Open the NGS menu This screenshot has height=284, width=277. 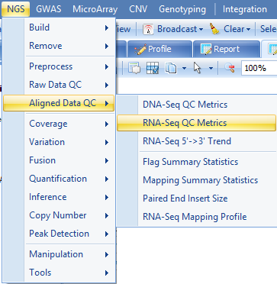coord(16,9)
